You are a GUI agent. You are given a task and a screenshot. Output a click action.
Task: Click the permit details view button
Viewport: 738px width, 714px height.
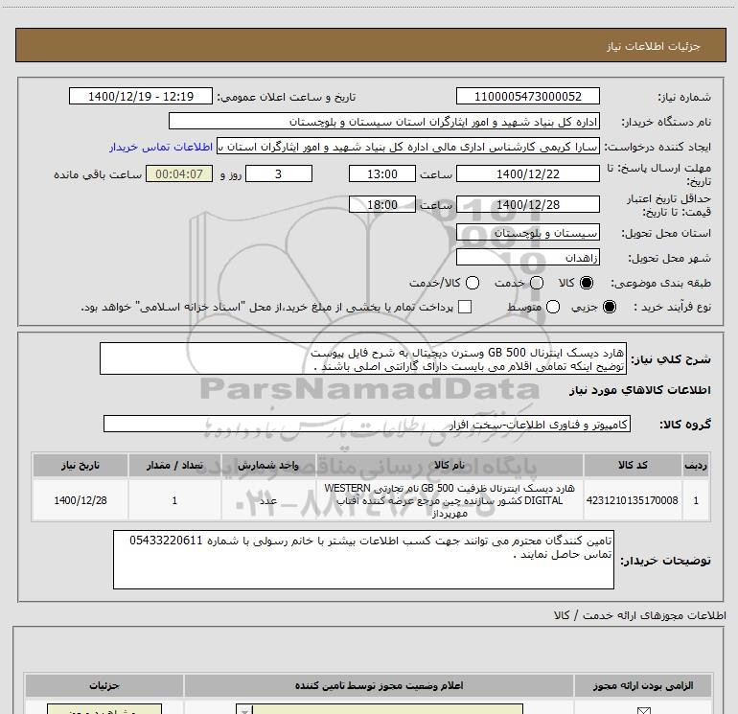[x=104, y=710]
